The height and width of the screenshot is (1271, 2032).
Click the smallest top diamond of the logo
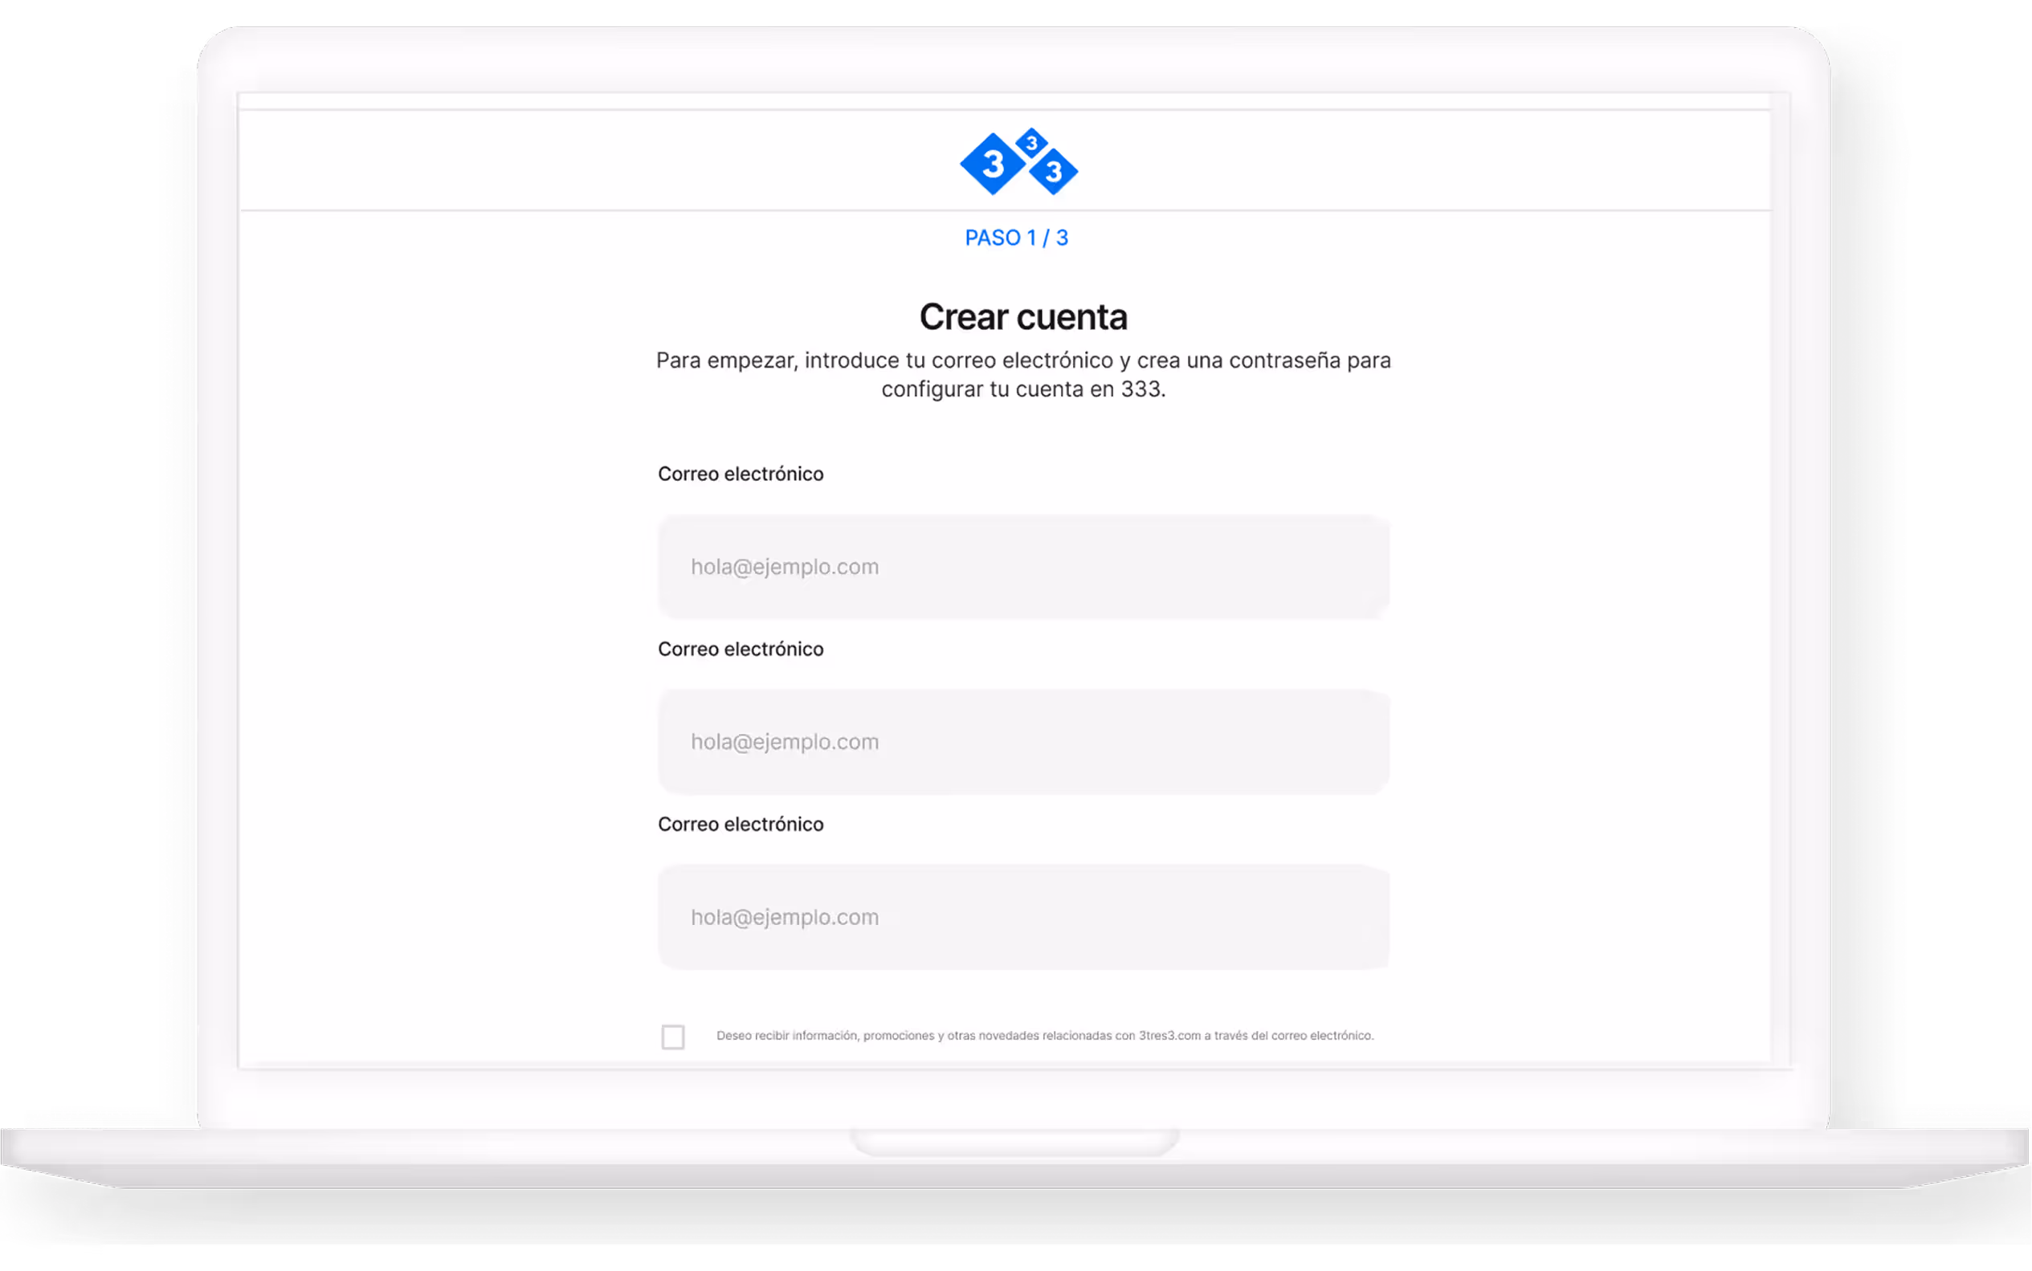[1031, 143]
